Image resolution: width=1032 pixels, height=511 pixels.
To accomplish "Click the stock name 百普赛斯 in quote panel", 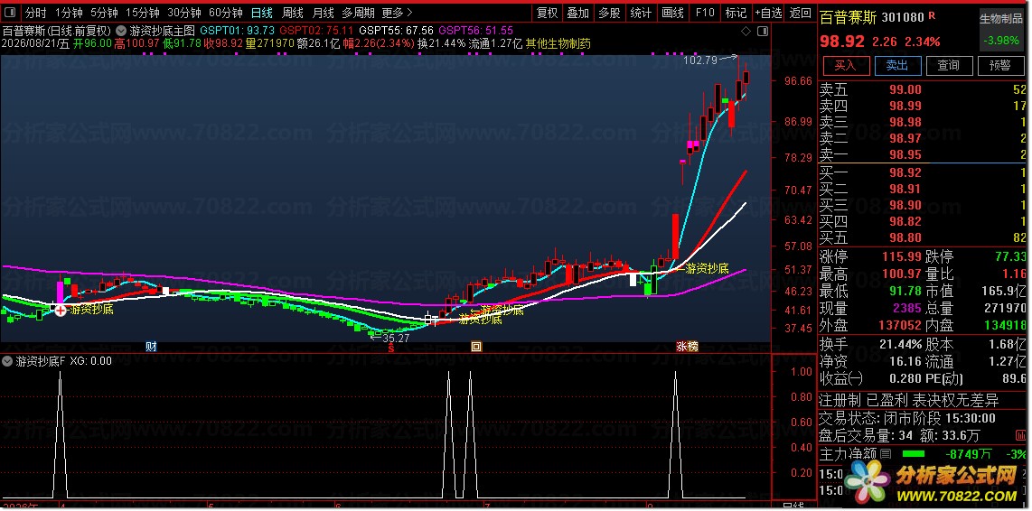I will pos(848,17).
